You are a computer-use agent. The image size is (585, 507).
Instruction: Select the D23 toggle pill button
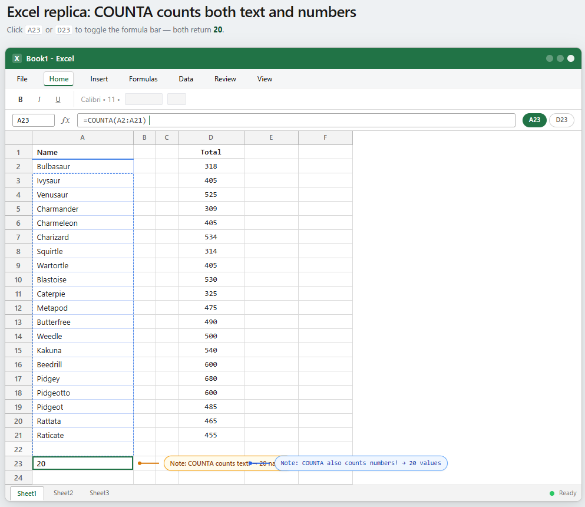point(561,120)
